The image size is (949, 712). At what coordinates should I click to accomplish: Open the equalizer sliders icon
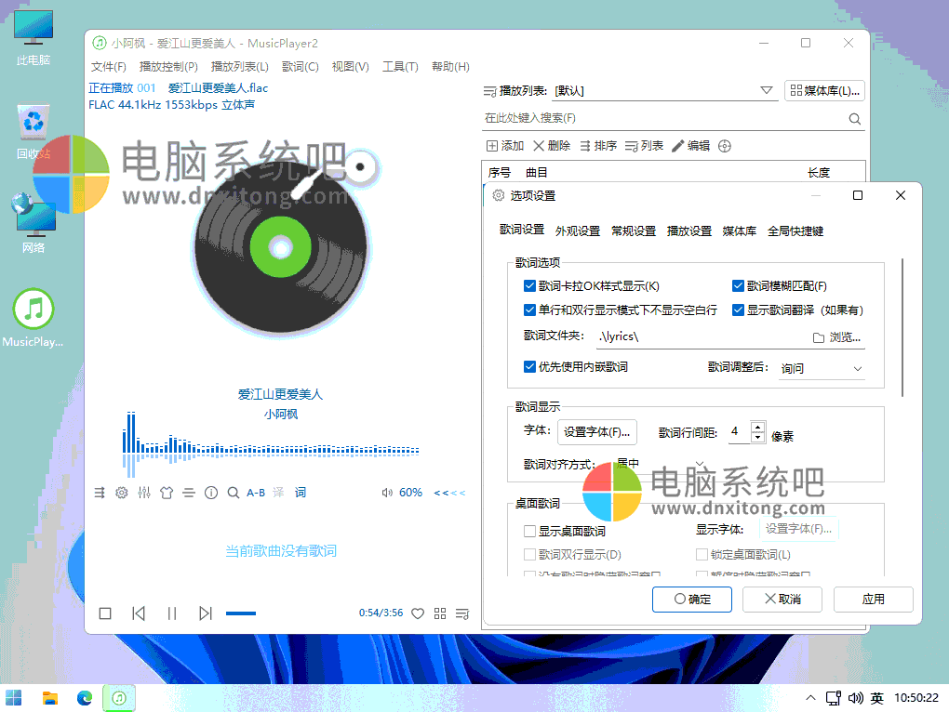tap(144, 493)
